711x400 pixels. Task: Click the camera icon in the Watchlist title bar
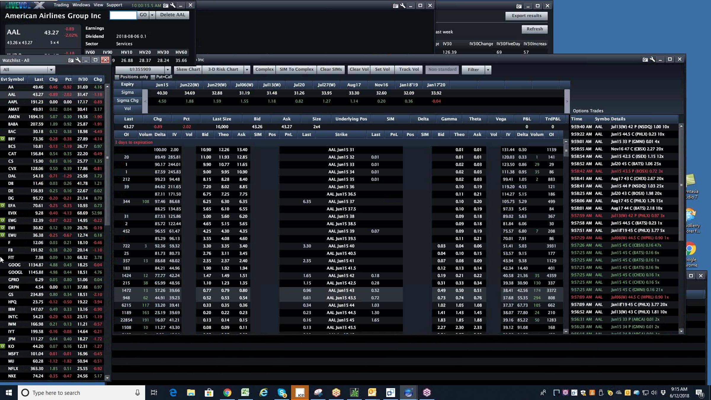coord(71,60)
